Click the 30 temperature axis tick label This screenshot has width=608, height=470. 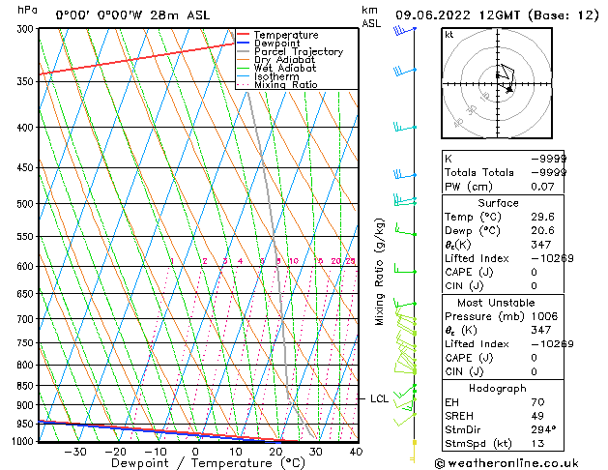click(x=316, y=452)
